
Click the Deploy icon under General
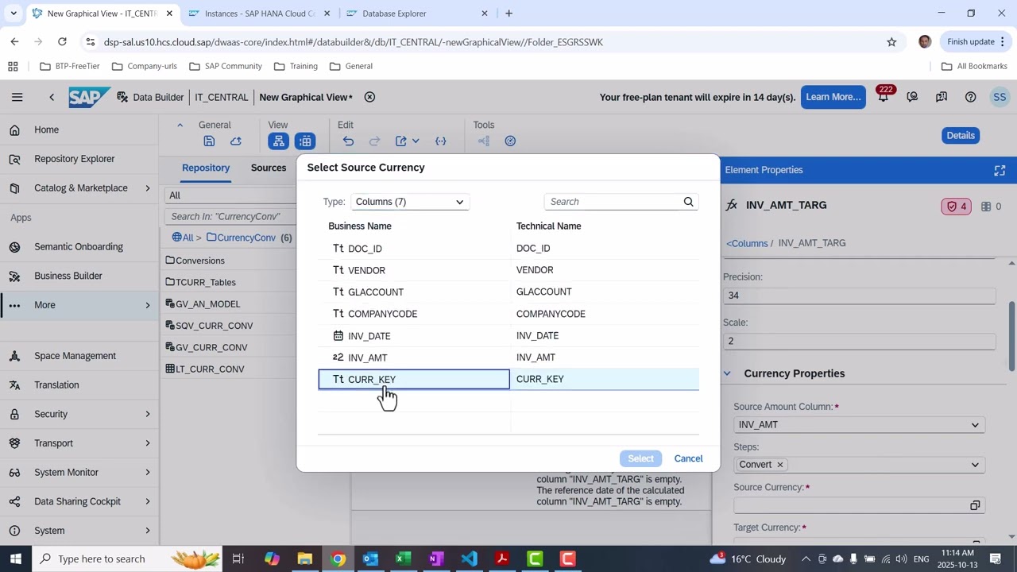tap(236, 141)
